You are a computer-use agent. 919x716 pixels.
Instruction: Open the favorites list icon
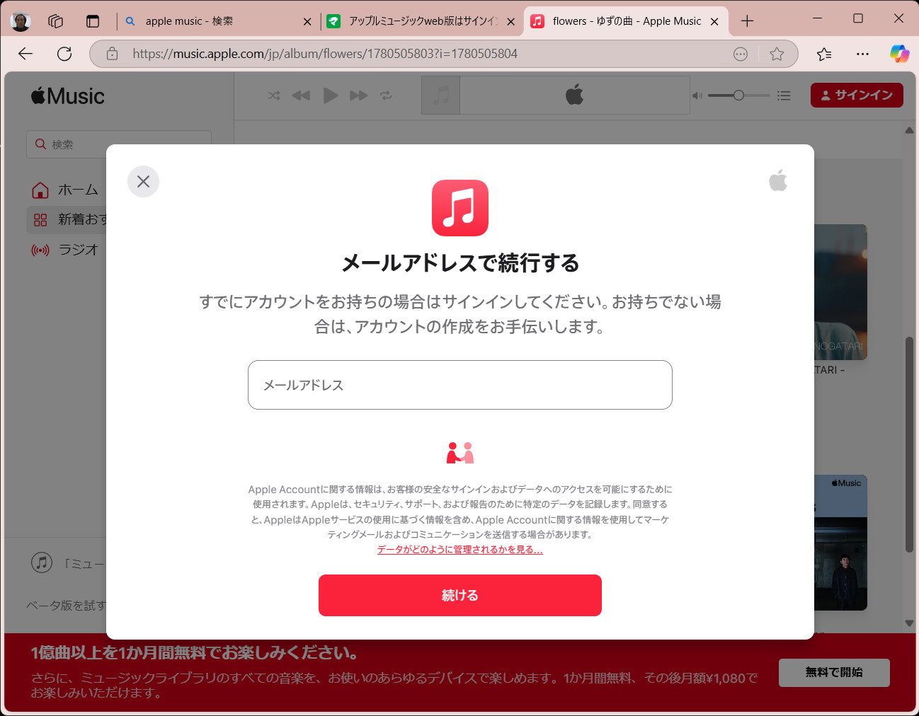pyautogui.click(x=824, y=54)
